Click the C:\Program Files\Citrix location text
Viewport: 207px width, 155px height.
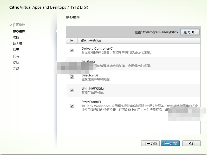160,32
